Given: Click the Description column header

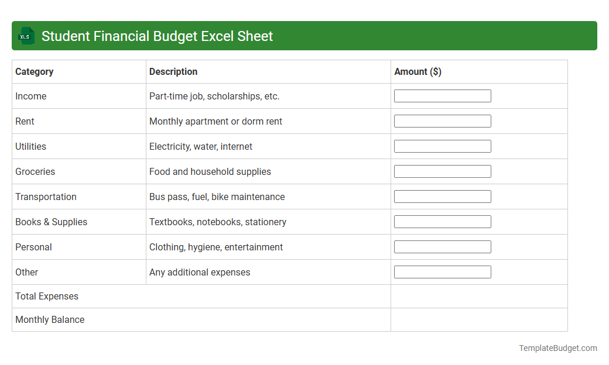Looking at the screenshot, I should tap(173, 71).
